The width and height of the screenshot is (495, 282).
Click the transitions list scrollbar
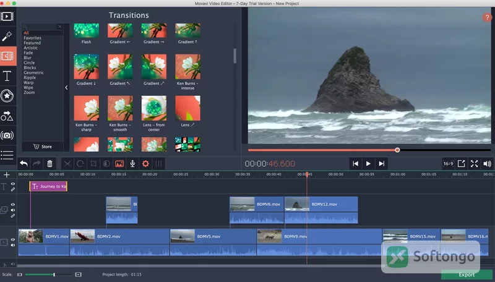(235, 56)
